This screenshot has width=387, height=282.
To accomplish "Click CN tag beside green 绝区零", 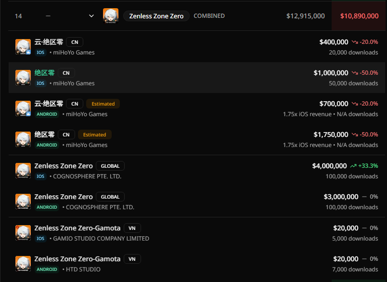I will 66,73.
